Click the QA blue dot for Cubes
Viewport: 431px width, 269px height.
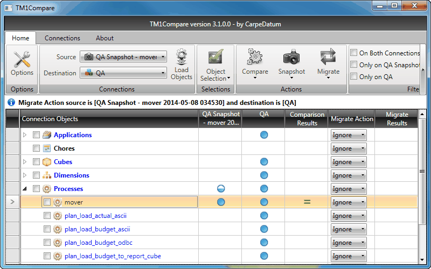264,162
